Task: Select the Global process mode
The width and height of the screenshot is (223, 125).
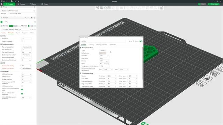Action: [x=11, y=26]
